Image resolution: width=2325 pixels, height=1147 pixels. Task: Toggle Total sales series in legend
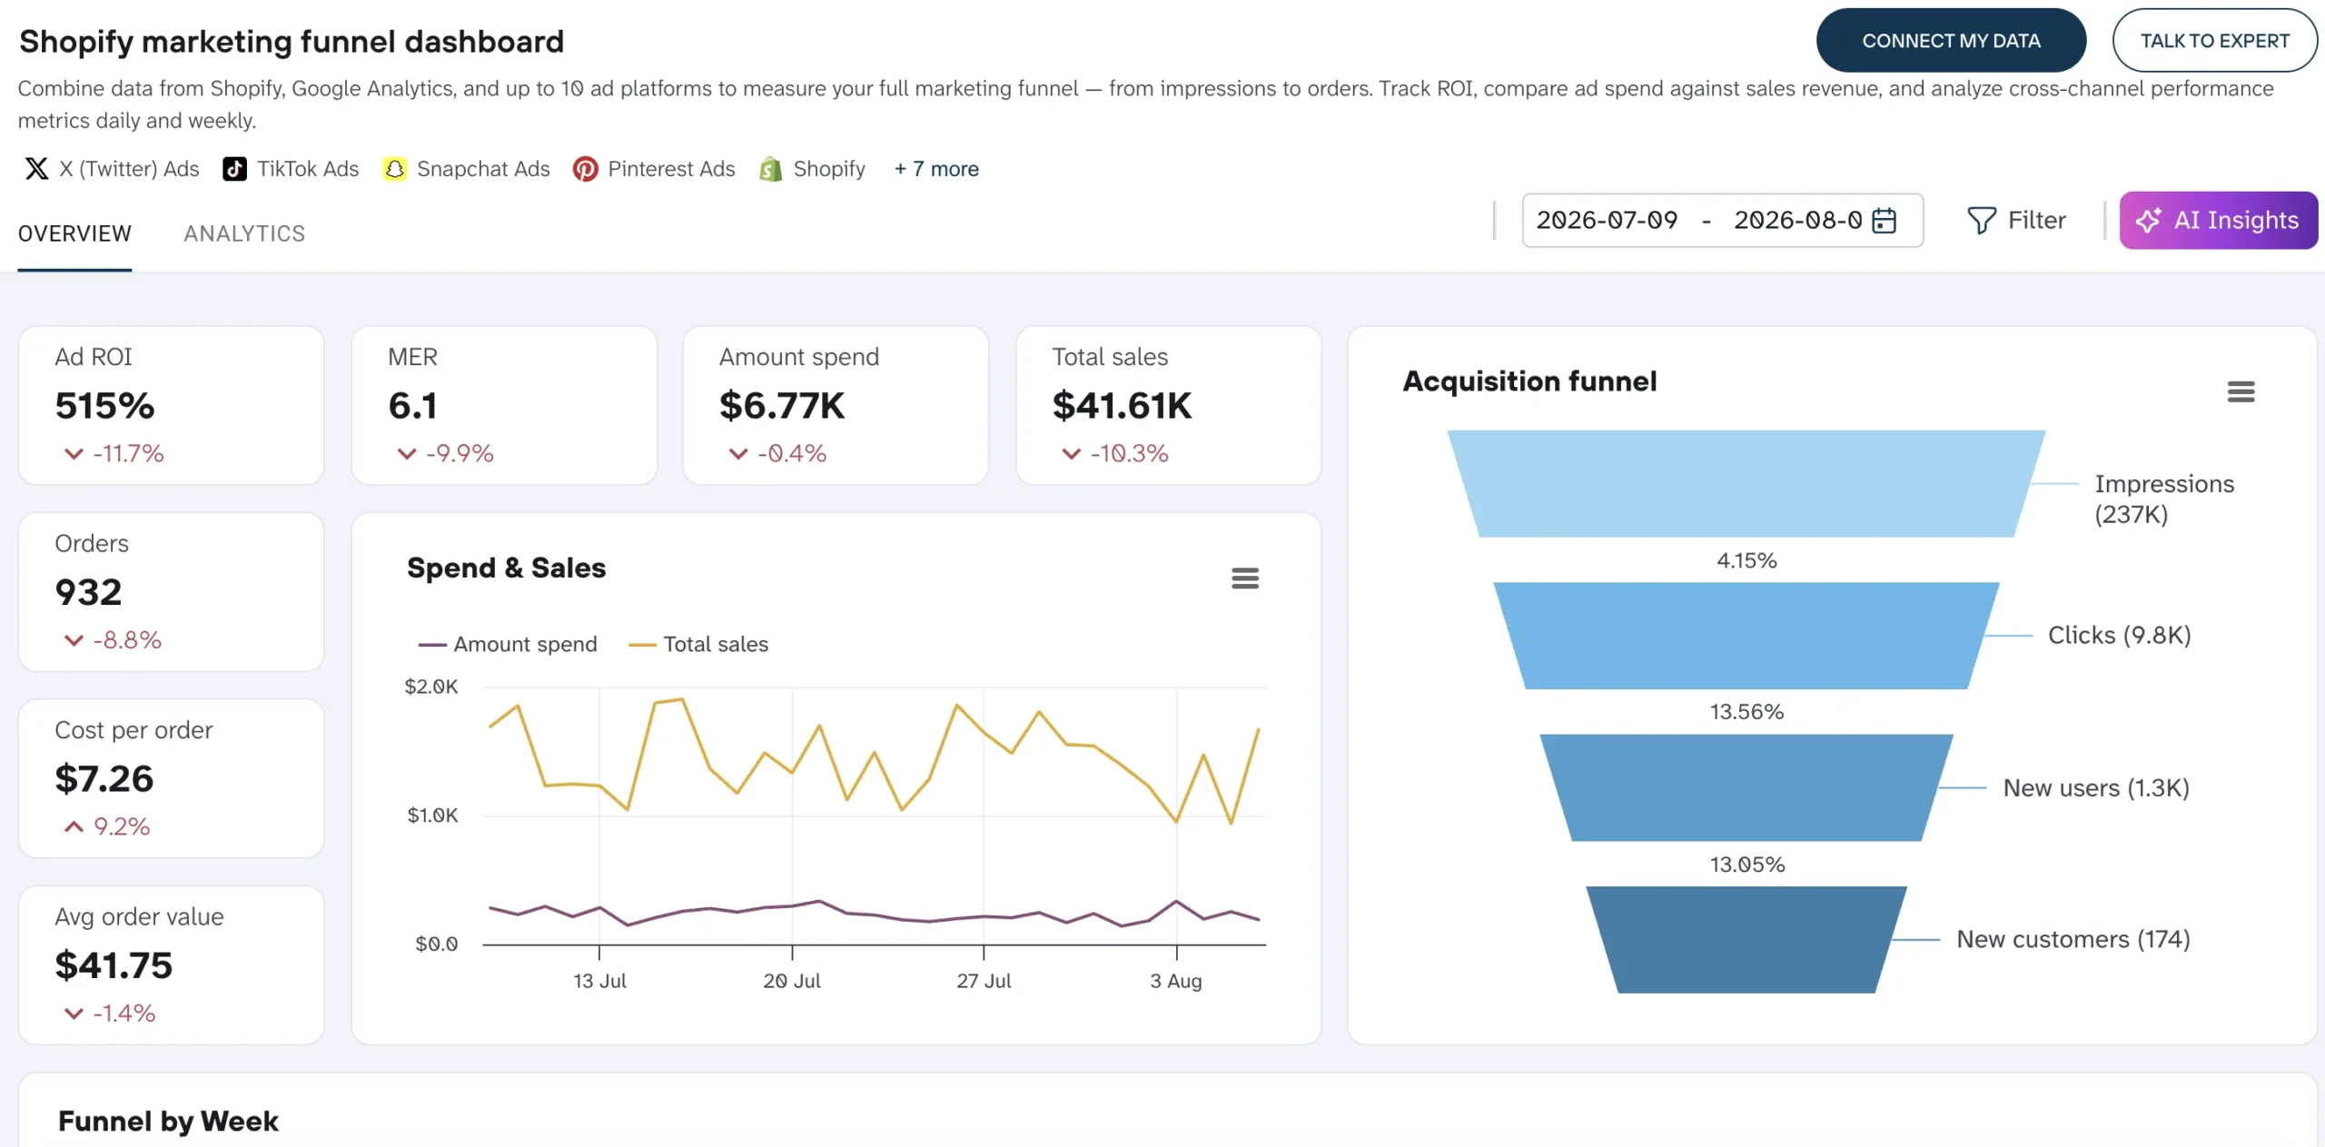point(698,645)
